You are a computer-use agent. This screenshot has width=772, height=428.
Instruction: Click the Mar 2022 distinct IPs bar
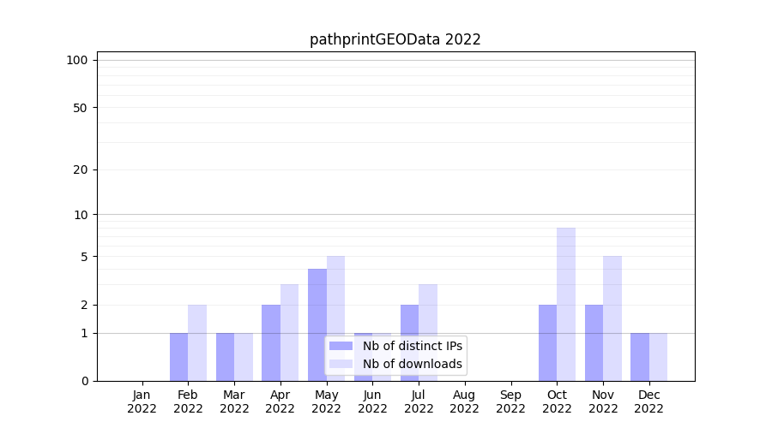coord(225,357)
